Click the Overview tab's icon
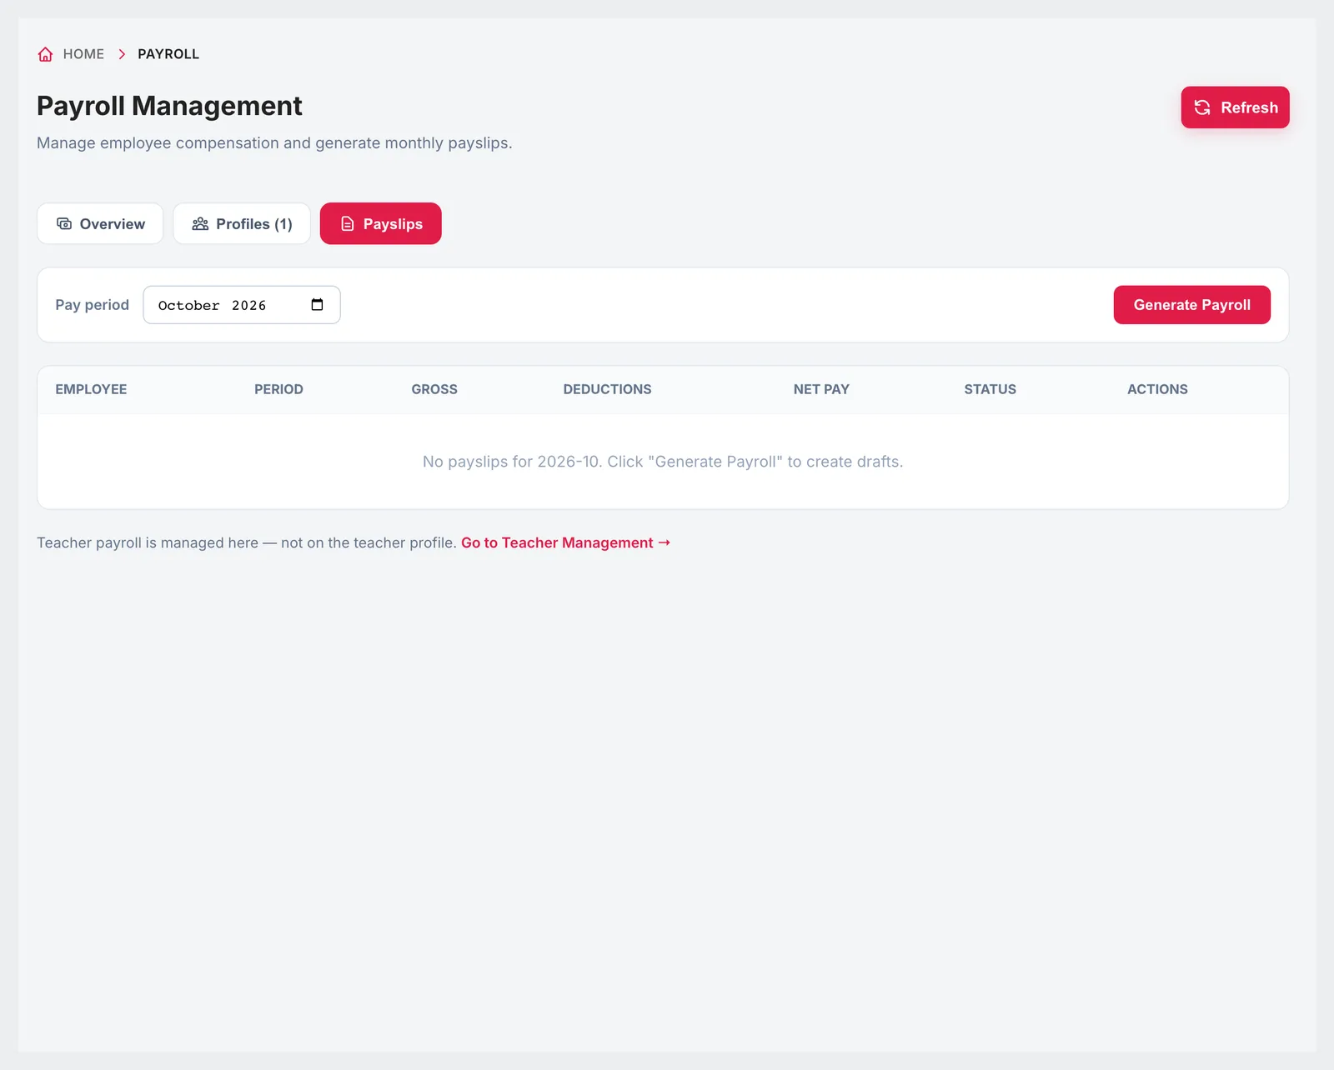The image size is (1334, 1070). [64, 223]
